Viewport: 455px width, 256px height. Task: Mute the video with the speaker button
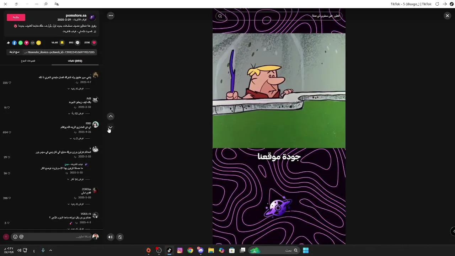point(111,237)
